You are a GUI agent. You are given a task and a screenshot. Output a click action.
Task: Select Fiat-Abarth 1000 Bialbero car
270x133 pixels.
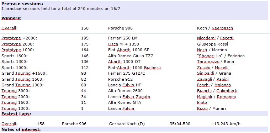pos(134,68)
